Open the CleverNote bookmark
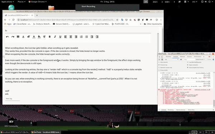Viewport: 215px width, 134px height. click(22, 24)
